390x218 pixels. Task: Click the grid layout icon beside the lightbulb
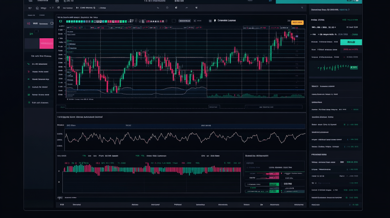point(210,21)
